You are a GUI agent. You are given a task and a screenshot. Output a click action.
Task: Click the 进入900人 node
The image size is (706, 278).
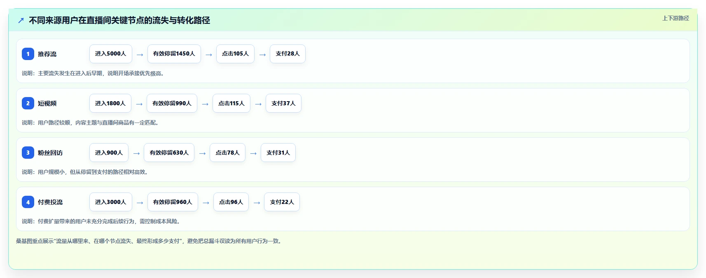point(109,153)
